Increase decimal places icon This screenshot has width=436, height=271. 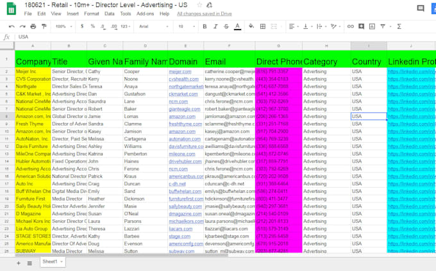pos(114,26)
